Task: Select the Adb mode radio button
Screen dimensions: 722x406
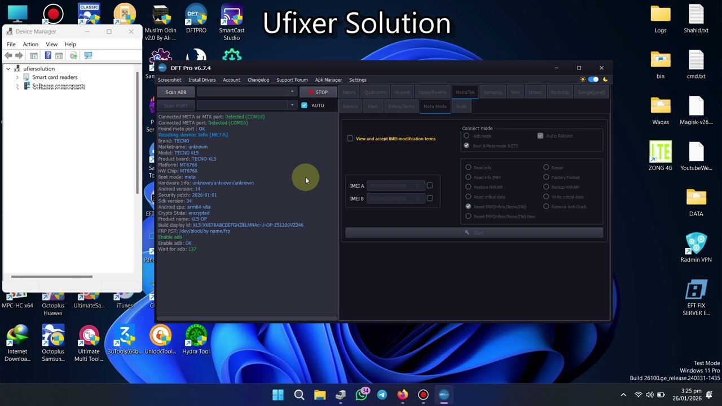Action: click(466, 136)
